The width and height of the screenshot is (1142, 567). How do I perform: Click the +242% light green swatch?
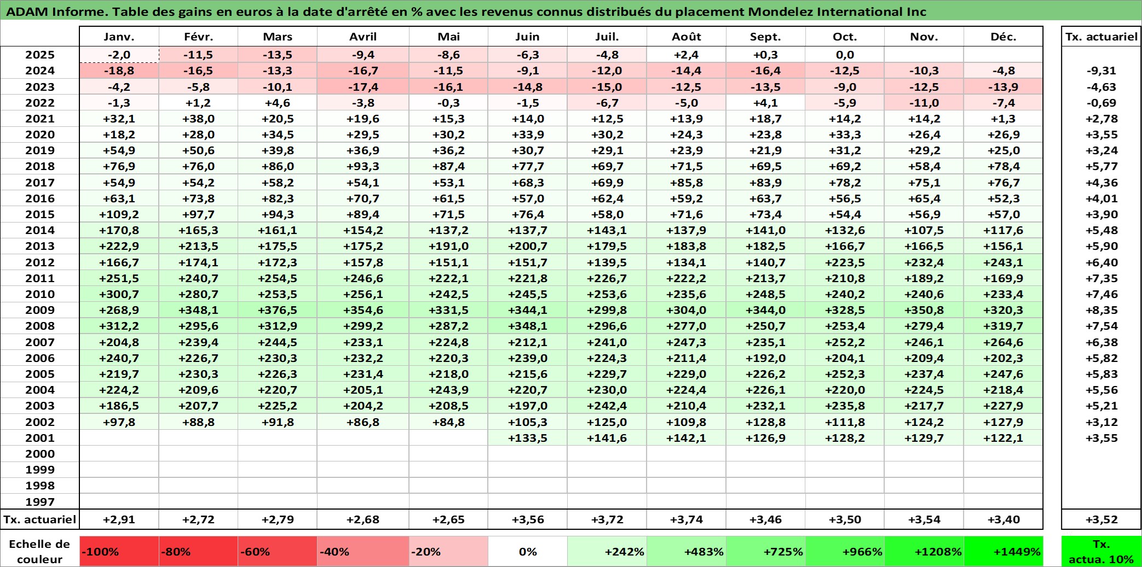coord(607,551)
